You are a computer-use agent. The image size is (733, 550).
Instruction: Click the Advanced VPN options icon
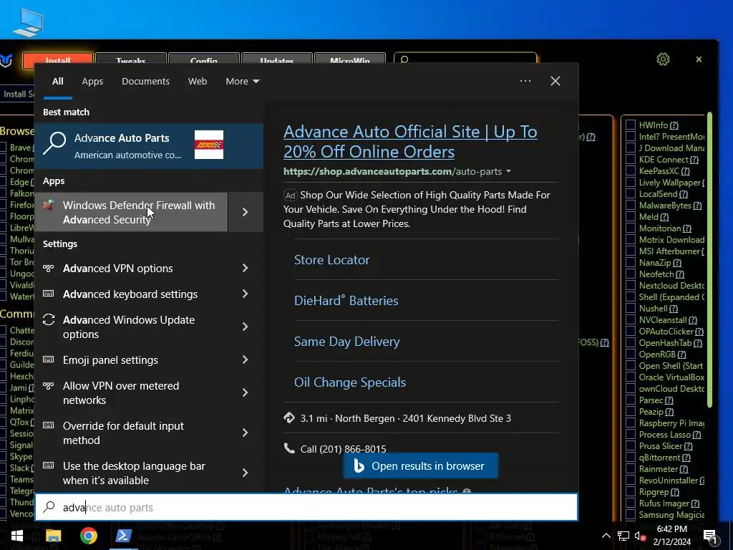coord(49,268)
